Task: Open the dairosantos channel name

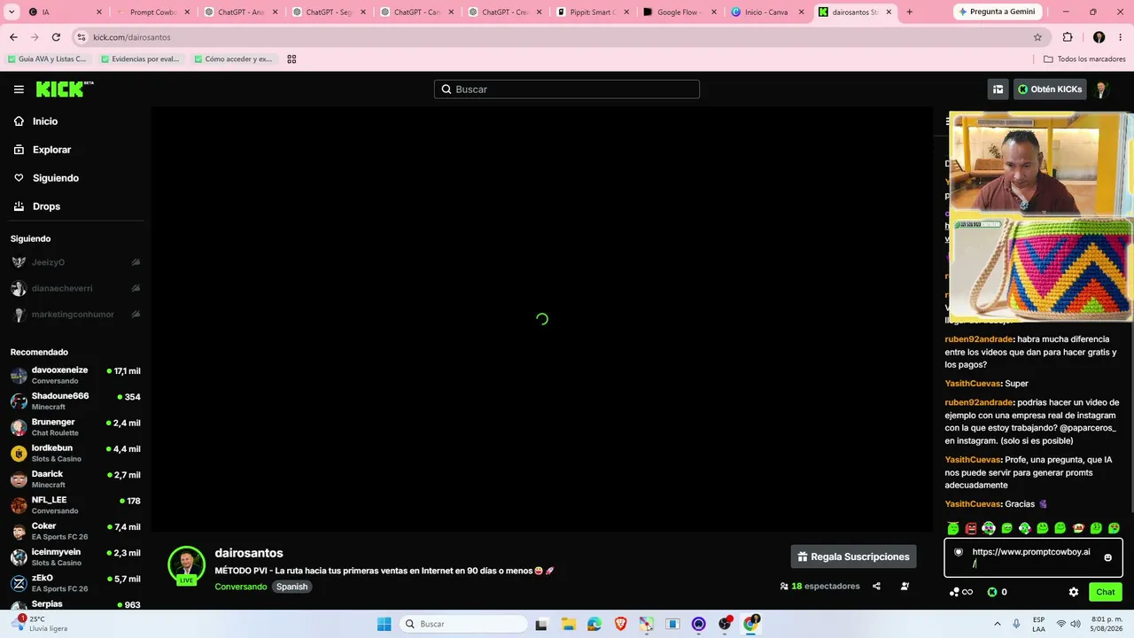Action: click(249, 553)
